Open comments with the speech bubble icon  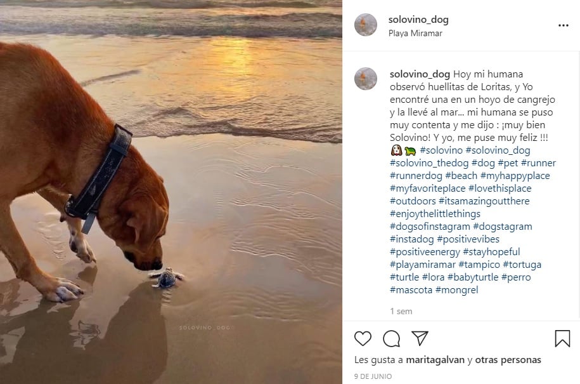pos(392,338)
